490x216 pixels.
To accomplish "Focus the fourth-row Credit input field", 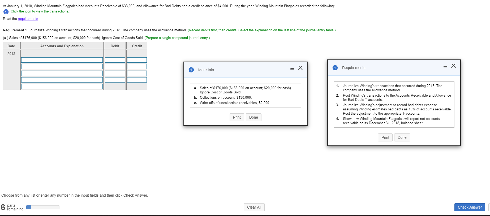I will pos(137,80).
